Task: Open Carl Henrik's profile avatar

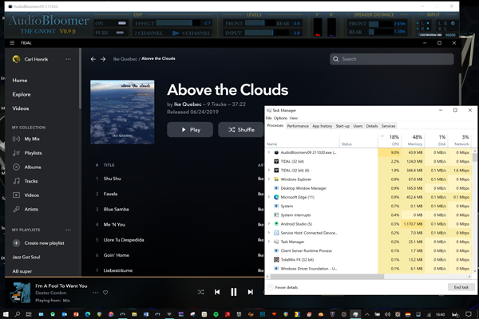Action: tap(16, 59)
